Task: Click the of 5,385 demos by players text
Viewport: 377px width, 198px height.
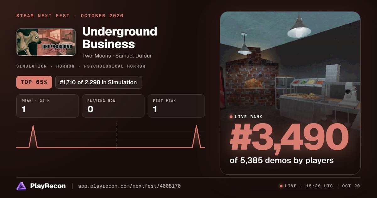Action: pyautogui.click(x=281, y=160)
